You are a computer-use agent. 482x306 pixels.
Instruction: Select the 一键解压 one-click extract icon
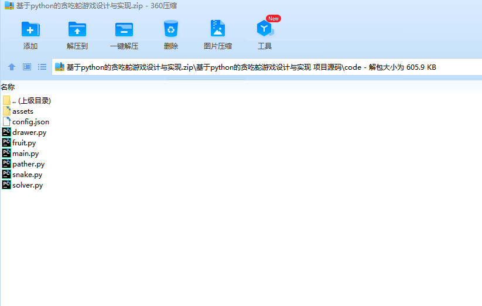point(124,29)
